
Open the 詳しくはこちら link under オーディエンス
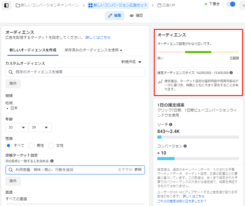click(98, 38)
